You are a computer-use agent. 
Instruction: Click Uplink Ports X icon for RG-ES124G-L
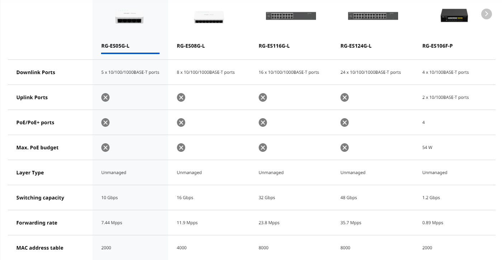(345, 97)
